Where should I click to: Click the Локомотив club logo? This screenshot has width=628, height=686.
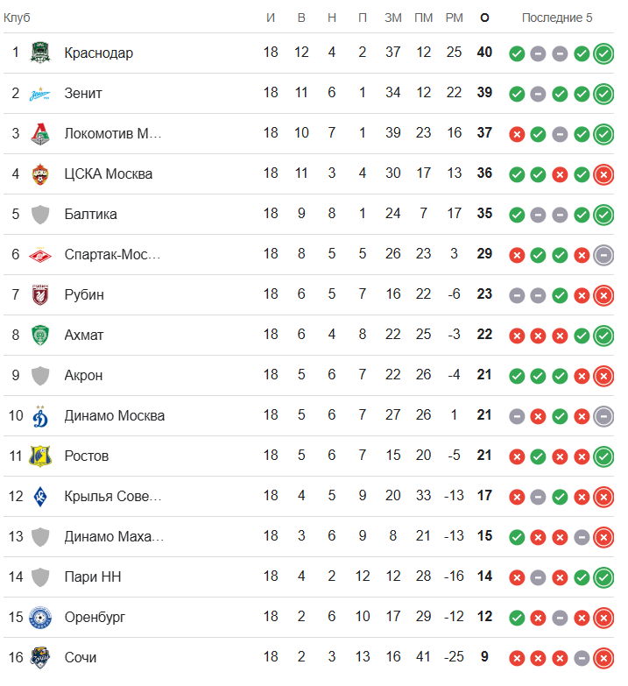(40, 133)
